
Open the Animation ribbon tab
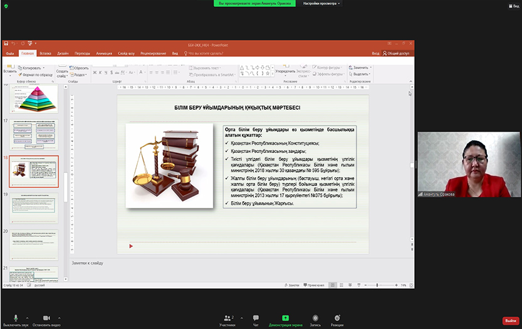point(104,53)
